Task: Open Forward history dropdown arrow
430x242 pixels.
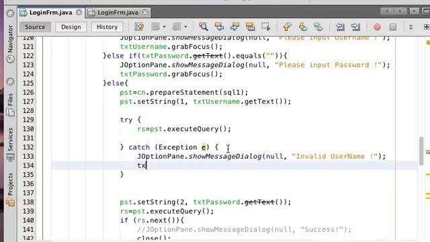Action: click(x=185, y=27)
